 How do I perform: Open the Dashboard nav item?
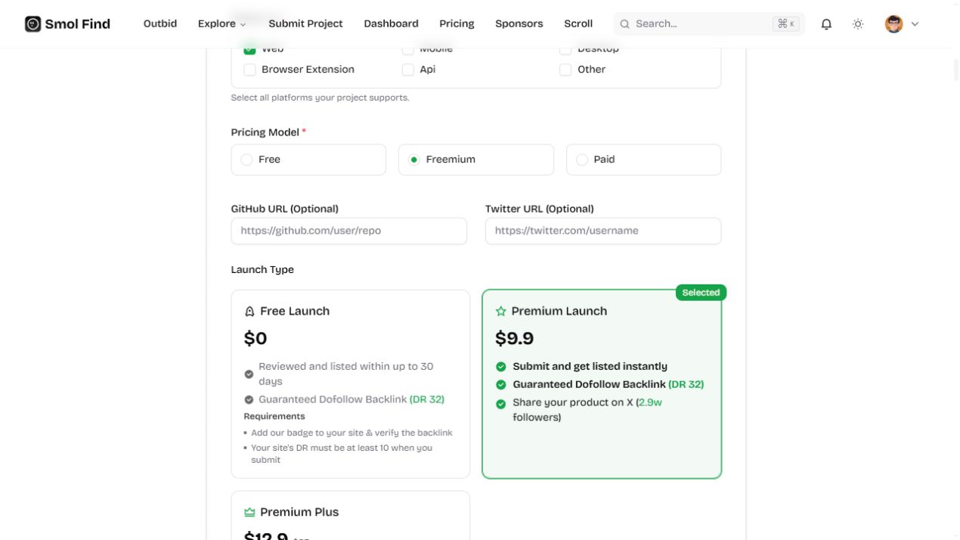coord(391,24)
